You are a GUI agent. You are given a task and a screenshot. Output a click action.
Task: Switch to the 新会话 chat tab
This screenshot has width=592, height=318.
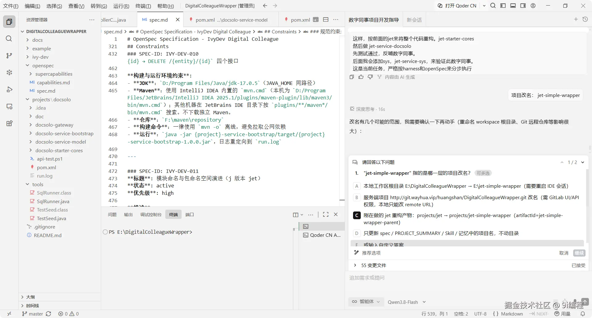click(x=414, y=20)
